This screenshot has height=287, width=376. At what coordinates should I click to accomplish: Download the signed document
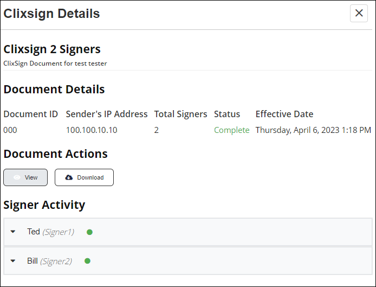(x=84, y=177)
